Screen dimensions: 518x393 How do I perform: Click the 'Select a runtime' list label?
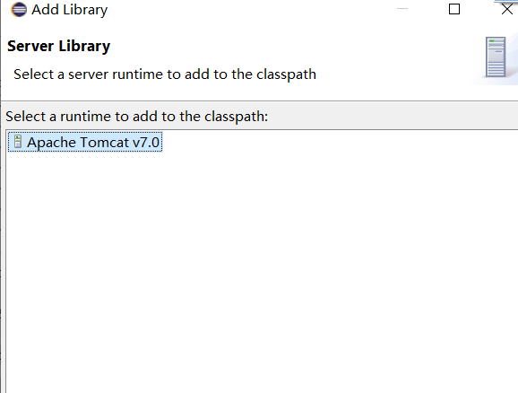coord(137,117)
